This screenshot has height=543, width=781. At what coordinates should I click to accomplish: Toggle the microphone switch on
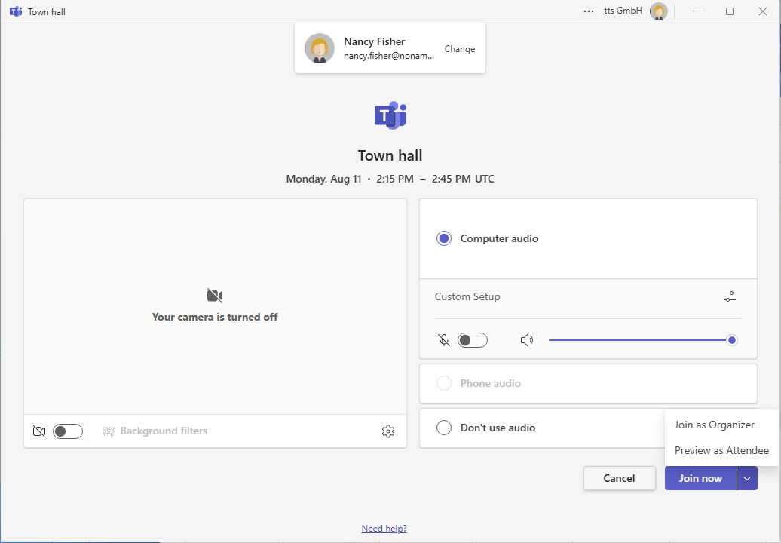click(472, 339)
